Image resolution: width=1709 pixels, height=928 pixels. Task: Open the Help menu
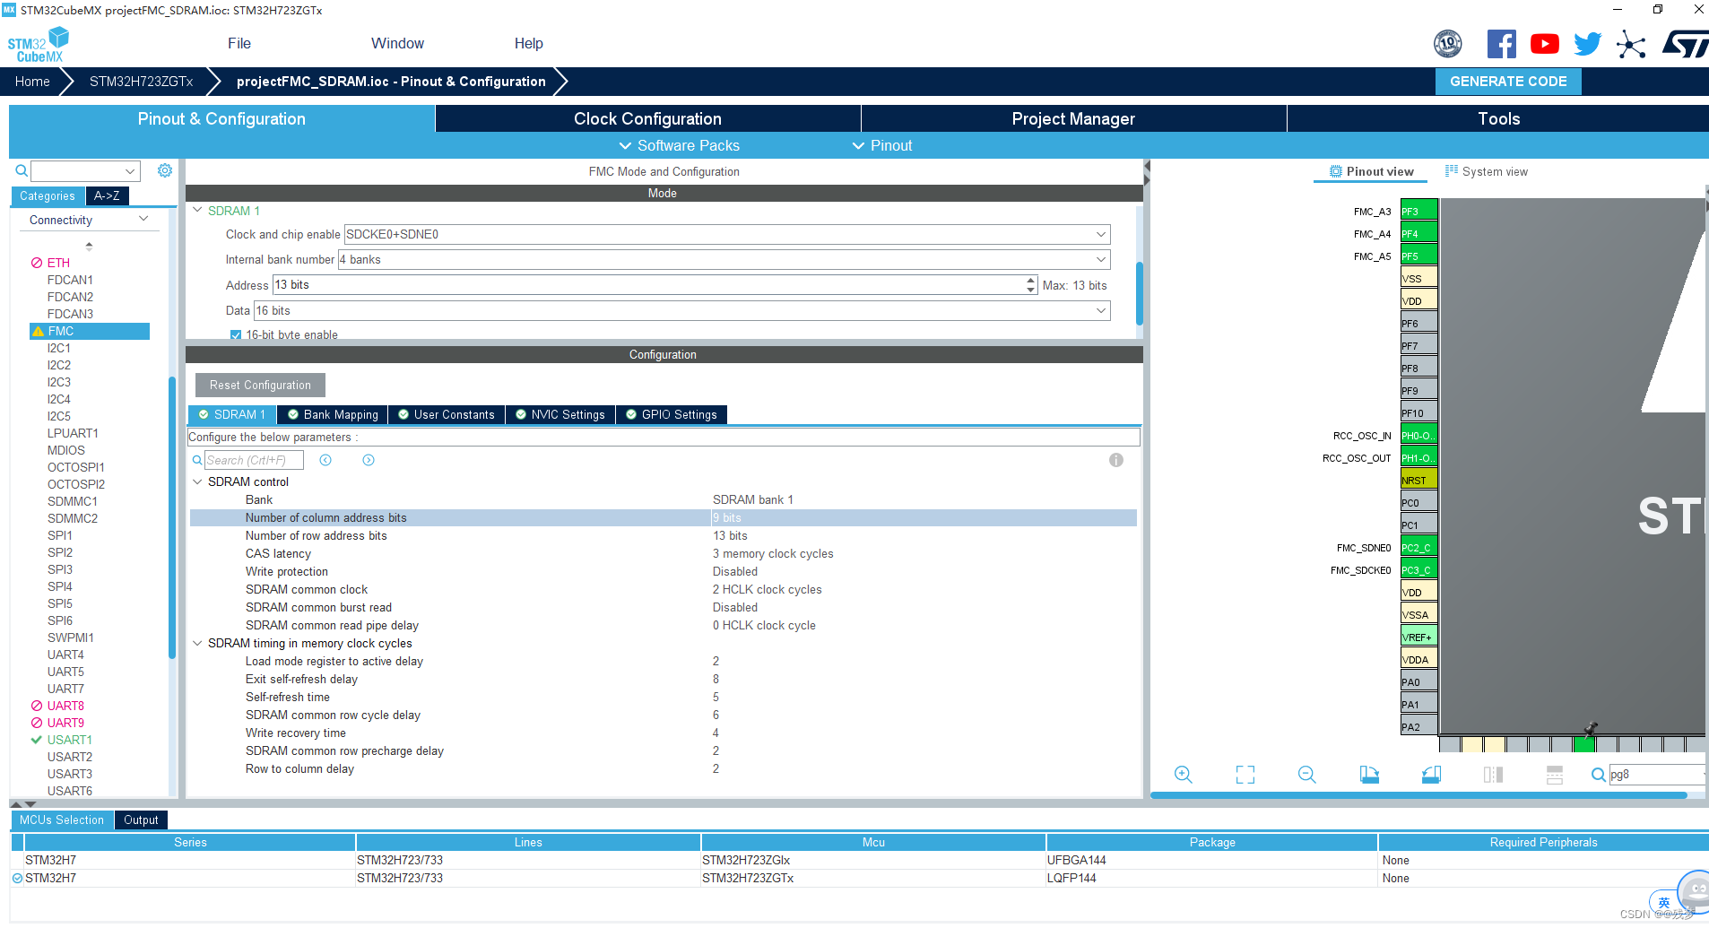pos(529,43)
